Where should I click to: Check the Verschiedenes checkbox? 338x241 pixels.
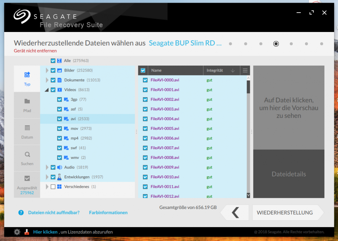[53, 187]
